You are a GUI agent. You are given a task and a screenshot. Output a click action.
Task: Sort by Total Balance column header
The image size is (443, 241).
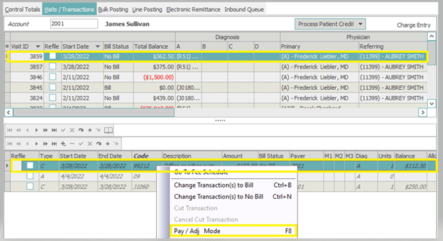coord(154,46)
